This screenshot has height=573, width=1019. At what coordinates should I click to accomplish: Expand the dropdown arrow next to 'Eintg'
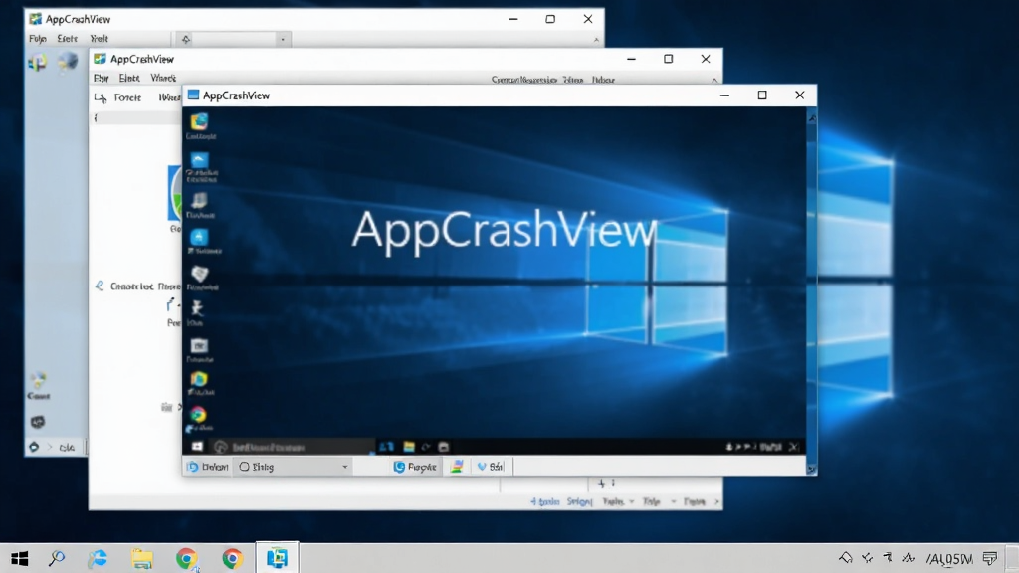tap(345, 467)
